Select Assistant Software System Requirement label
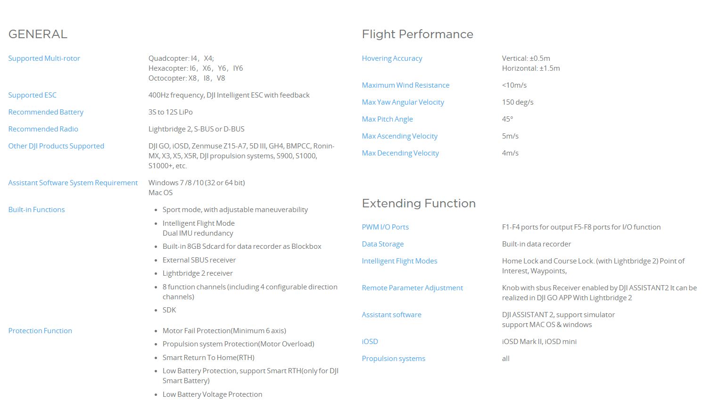 click(x=73, y=183)
